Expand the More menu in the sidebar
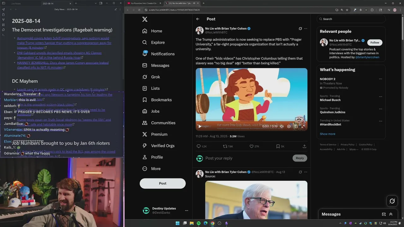The image size is (404, 227). tap(151, 169)
